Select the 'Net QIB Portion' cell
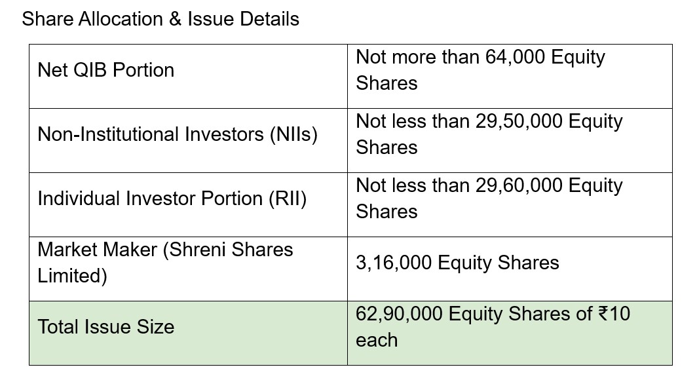The width and height of the screenshot is (697, 382). click(x=188, y=76)
